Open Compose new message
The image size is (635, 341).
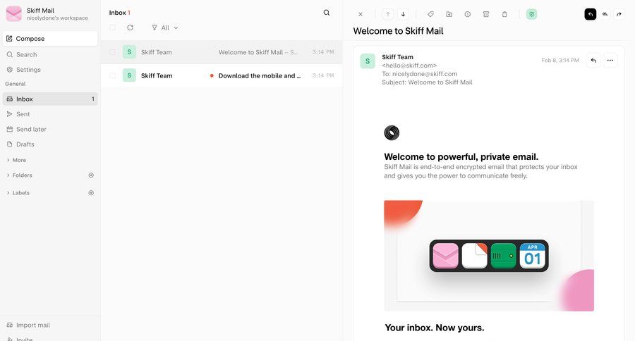50,39
